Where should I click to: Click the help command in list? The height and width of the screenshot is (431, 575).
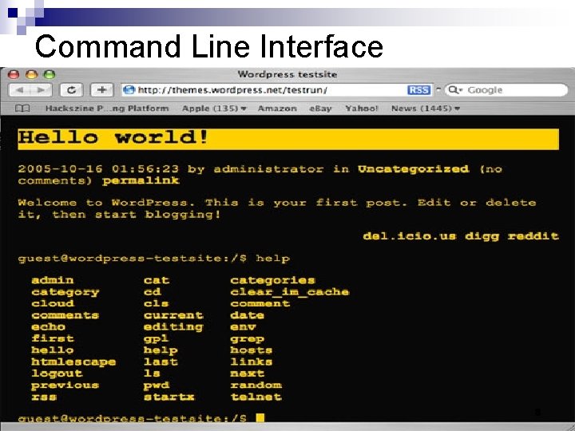coord(161,350)
